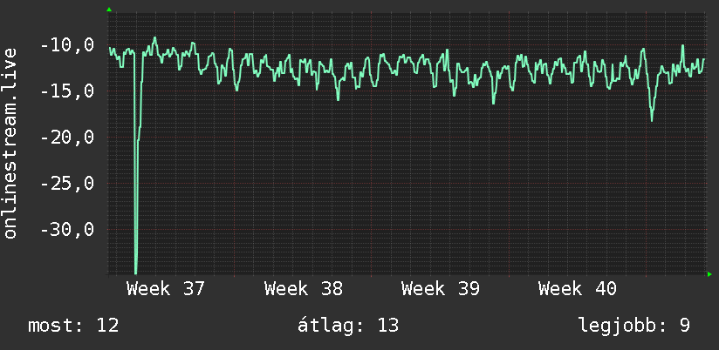This screenshot has width=719, height=350.
Task: Click the "Week 37" axis label
Action: [166, 289]
